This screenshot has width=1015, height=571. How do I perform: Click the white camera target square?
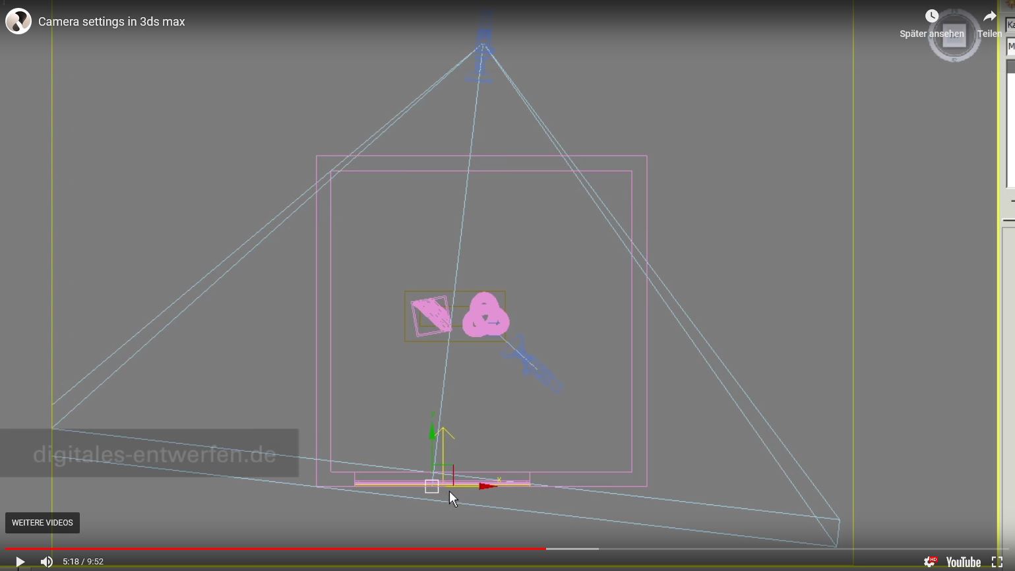(x=432, y=487)
